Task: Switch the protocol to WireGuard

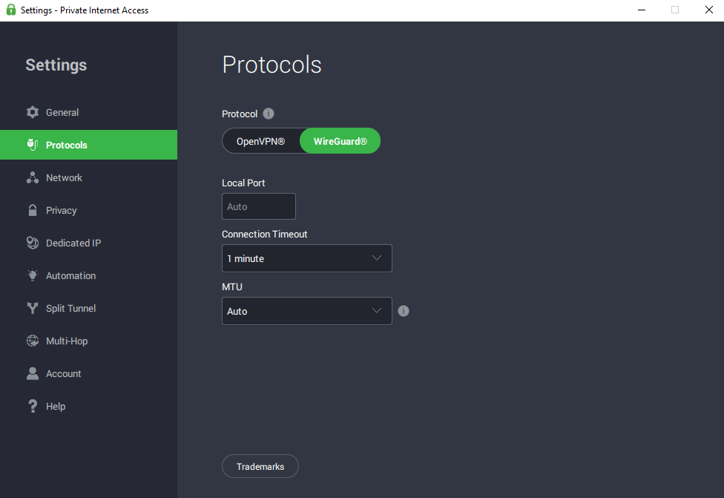Action: pyautogui.click(x=340, y=140)
